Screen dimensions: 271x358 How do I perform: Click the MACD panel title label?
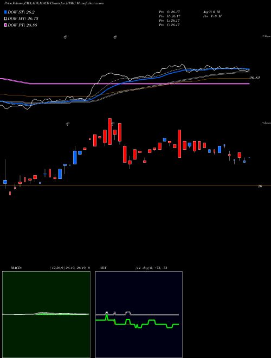point(16,267)
